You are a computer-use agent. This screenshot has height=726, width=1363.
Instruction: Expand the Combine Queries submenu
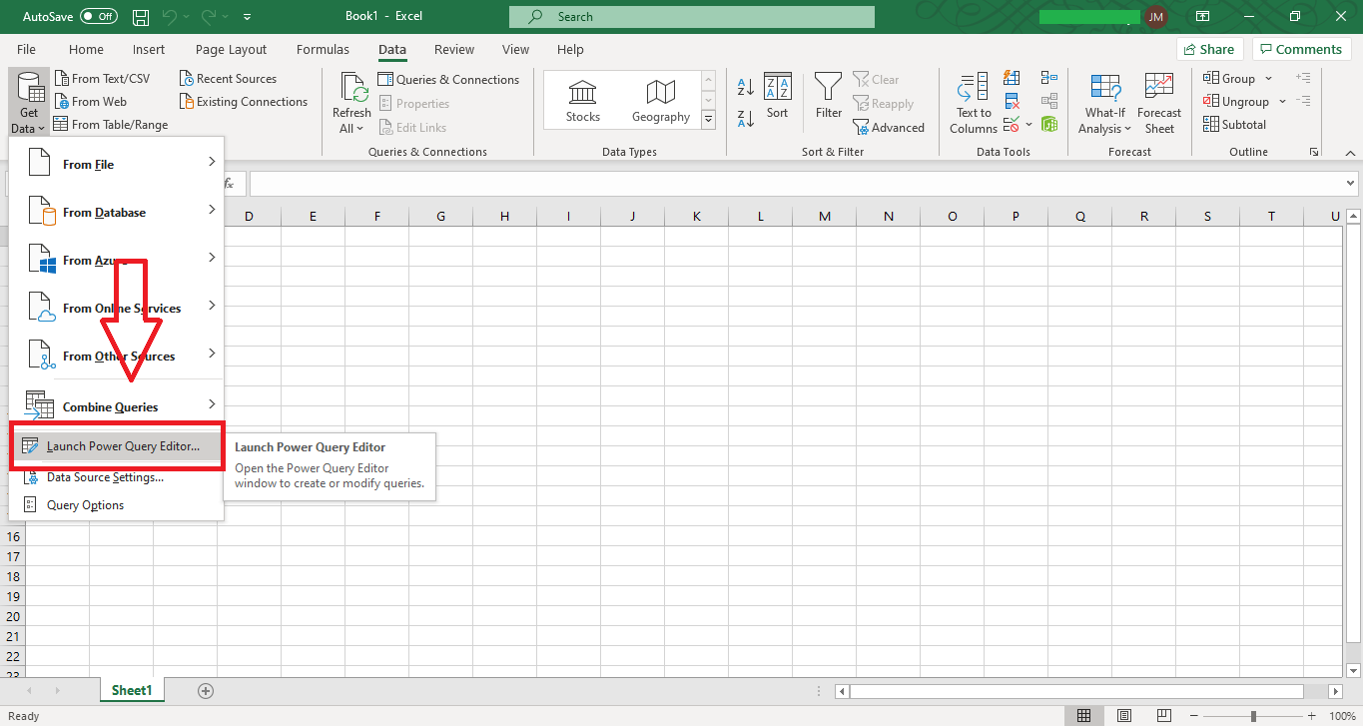point(117,406)
